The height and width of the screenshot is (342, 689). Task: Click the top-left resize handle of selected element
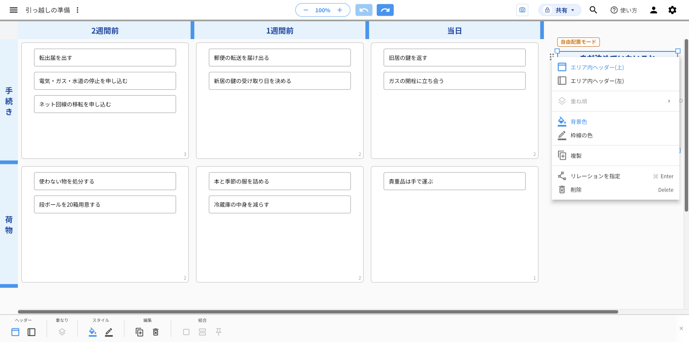click(x=557, y=51)
